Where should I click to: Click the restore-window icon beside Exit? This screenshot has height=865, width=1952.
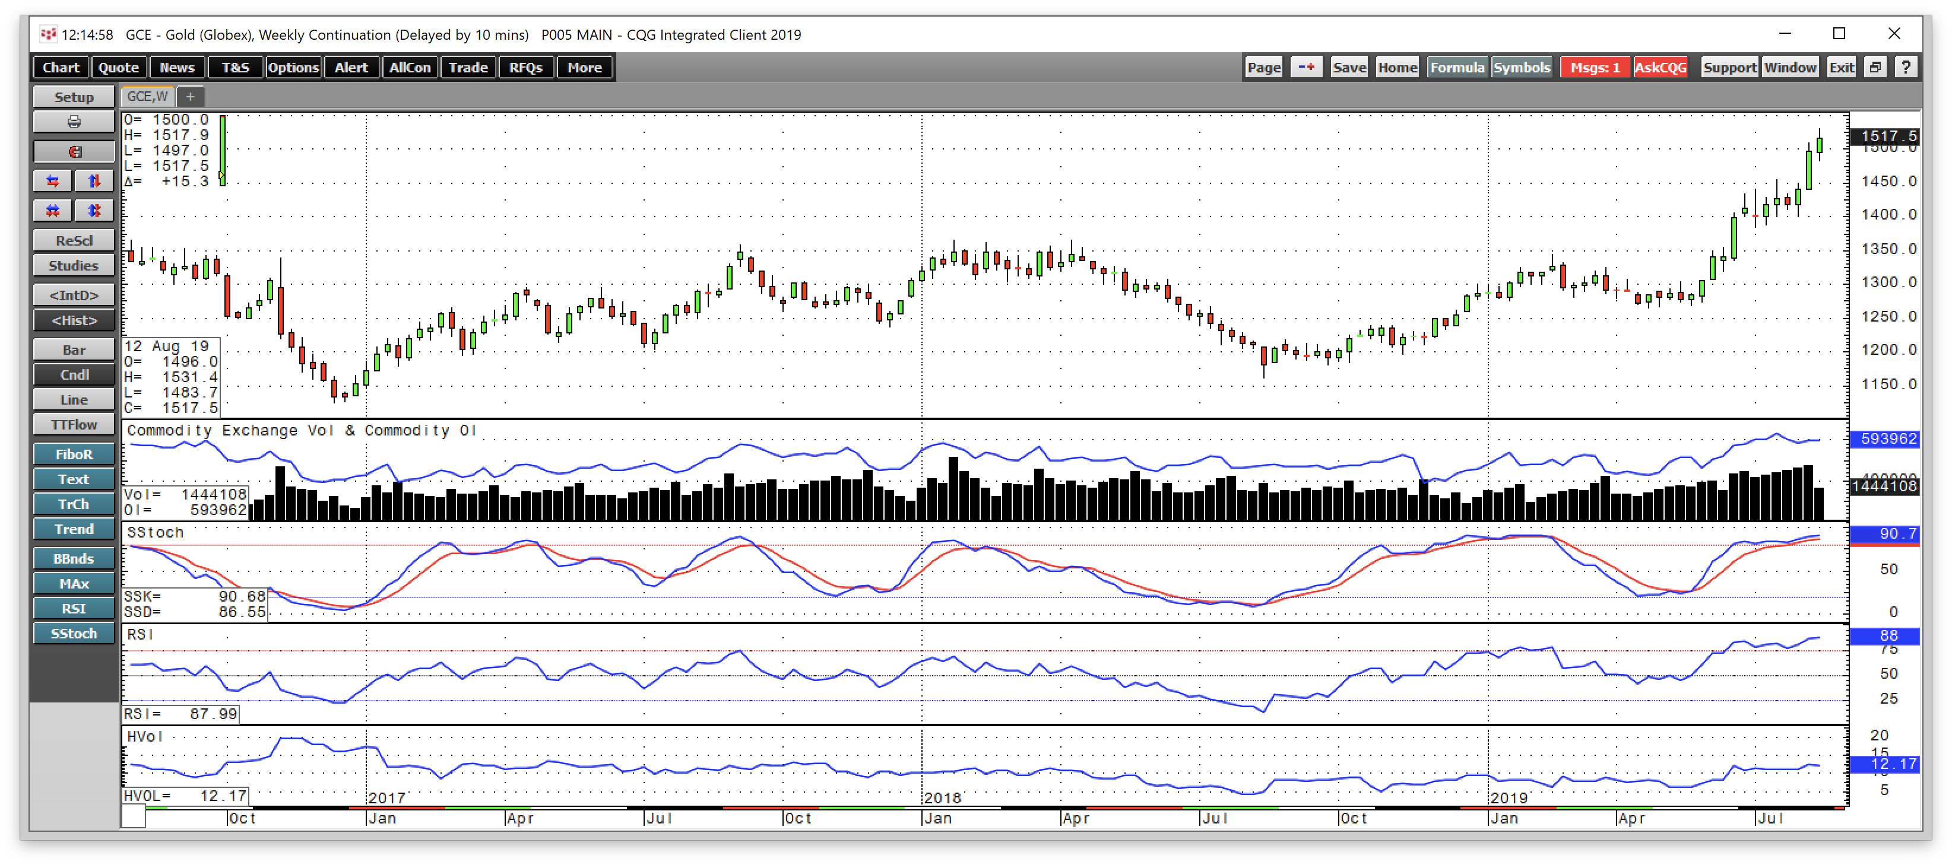click(1875, 68)
